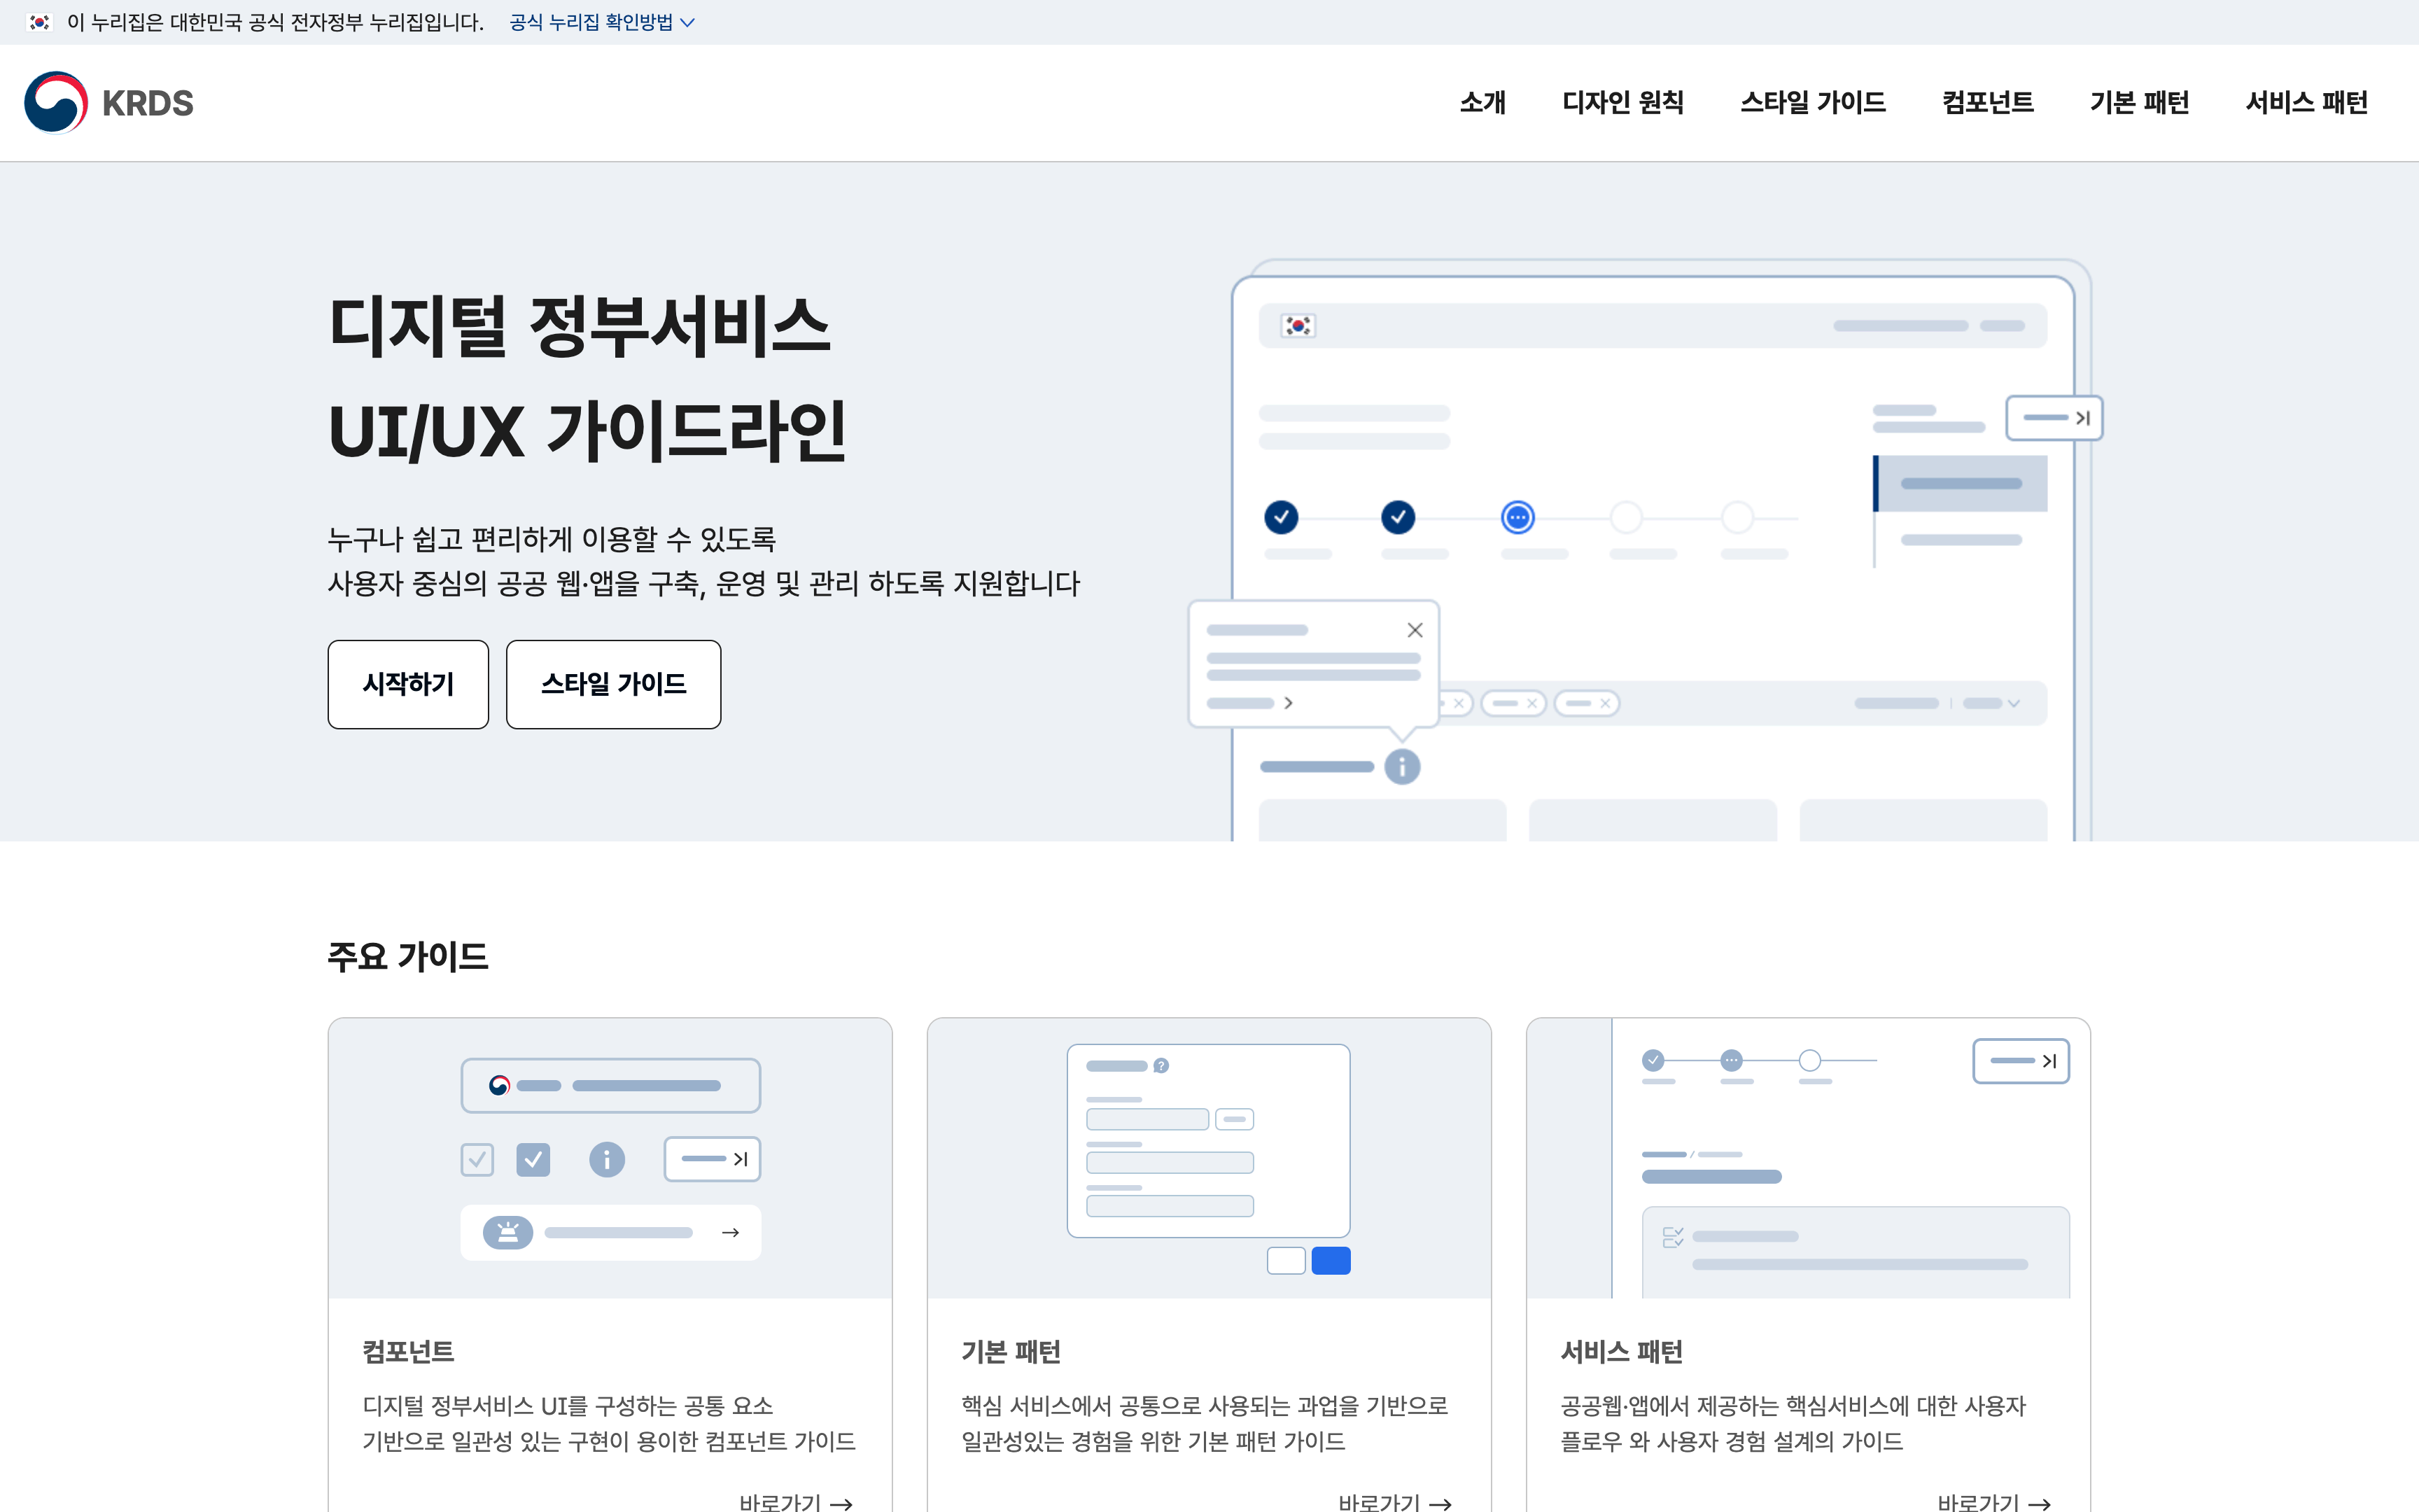Click right chevron inside hero popup illustration

(1289, 703)
